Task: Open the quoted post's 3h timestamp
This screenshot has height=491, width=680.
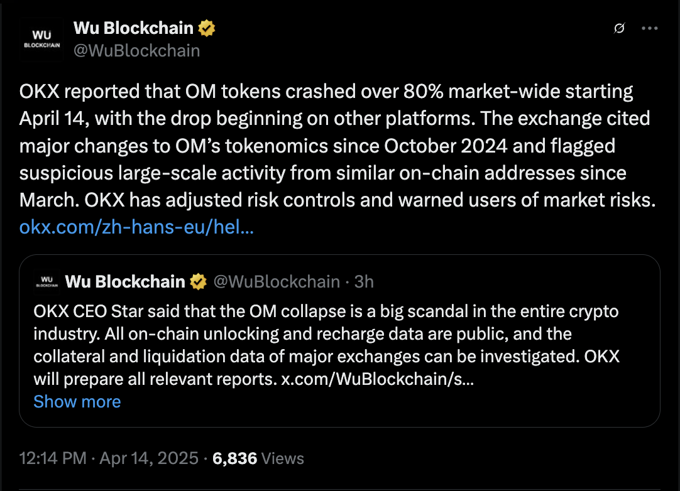Action: [x=364, y=282]
